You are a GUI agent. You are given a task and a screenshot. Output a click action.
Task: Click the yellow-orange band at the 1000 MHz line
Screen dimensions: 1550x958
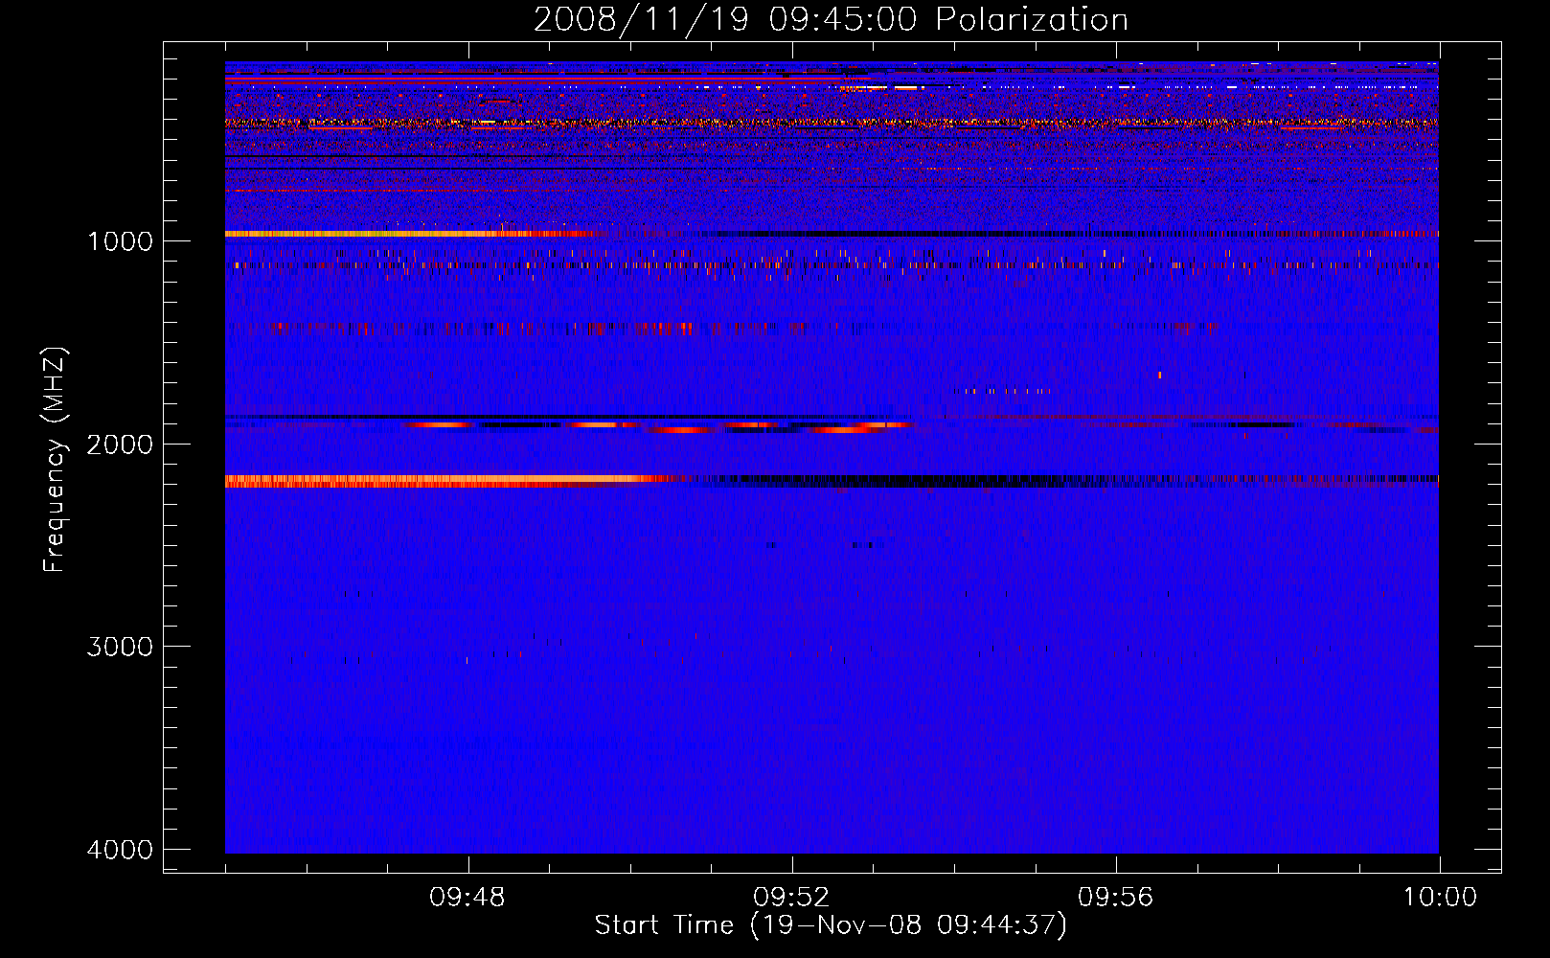point(412,234)
